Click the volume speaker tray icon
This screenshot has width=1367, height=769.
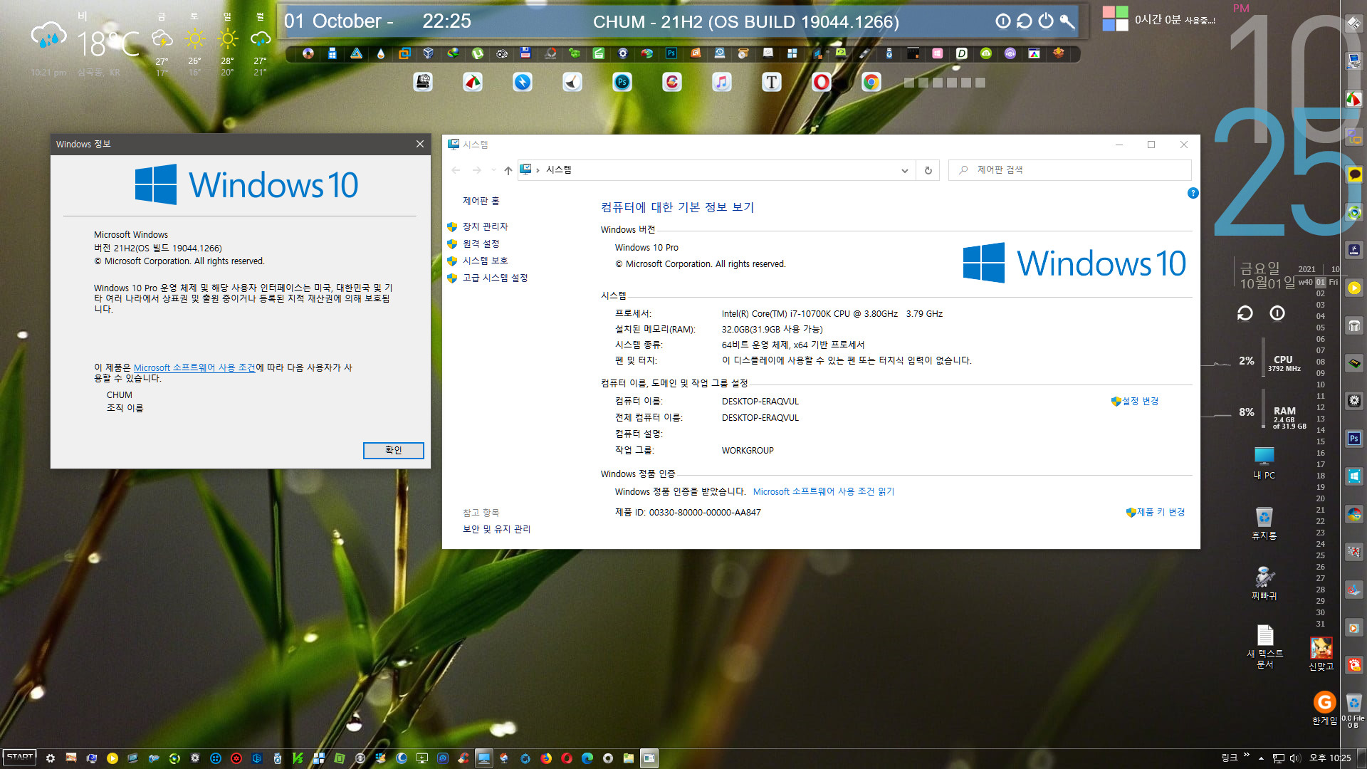[1294, 758]
